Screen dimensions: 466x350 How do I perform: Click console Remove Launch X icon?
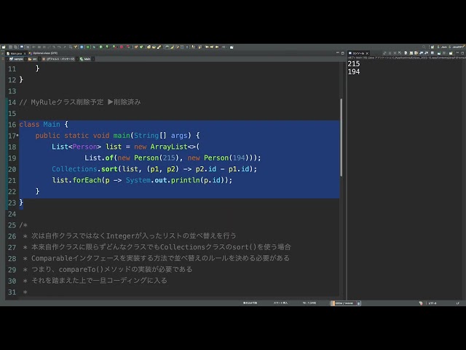(395, 53)
